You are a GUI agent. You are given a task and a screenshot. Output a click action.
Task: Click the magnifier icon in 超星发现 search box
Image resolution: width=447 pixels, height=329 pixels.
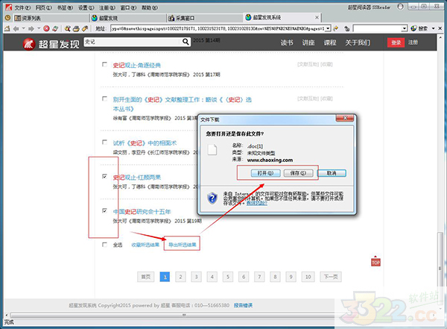186,42
